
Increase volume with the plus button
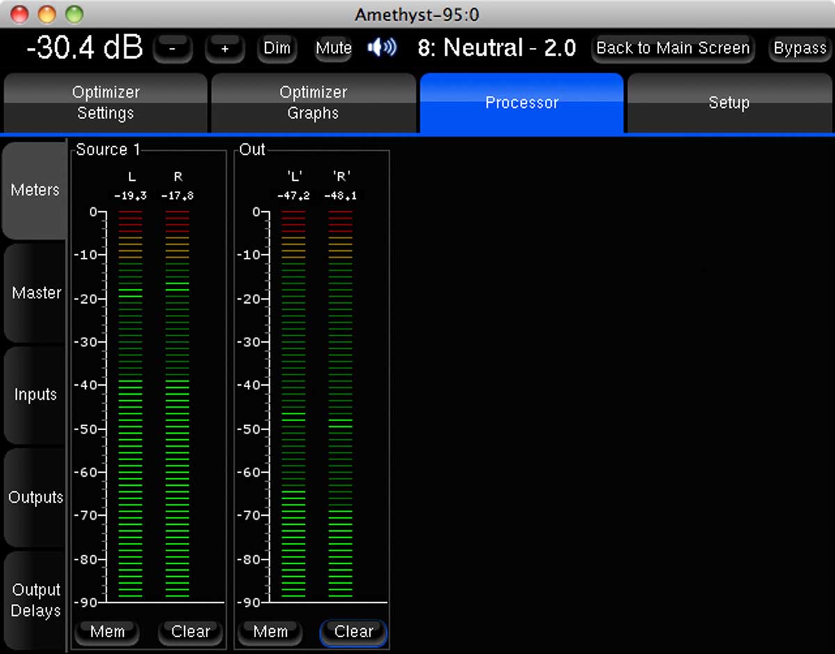click(225, 49)
